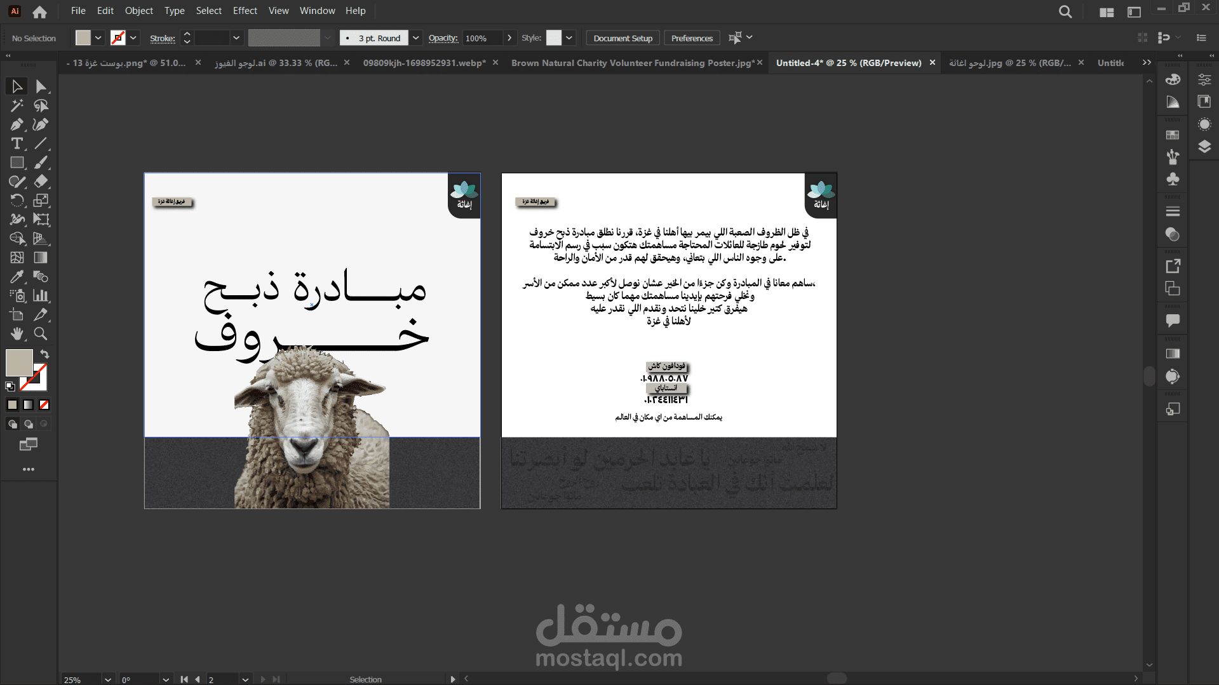1219x685 pixels.
Task: Swap fill and stroke colors
Action: pos(44,354)
